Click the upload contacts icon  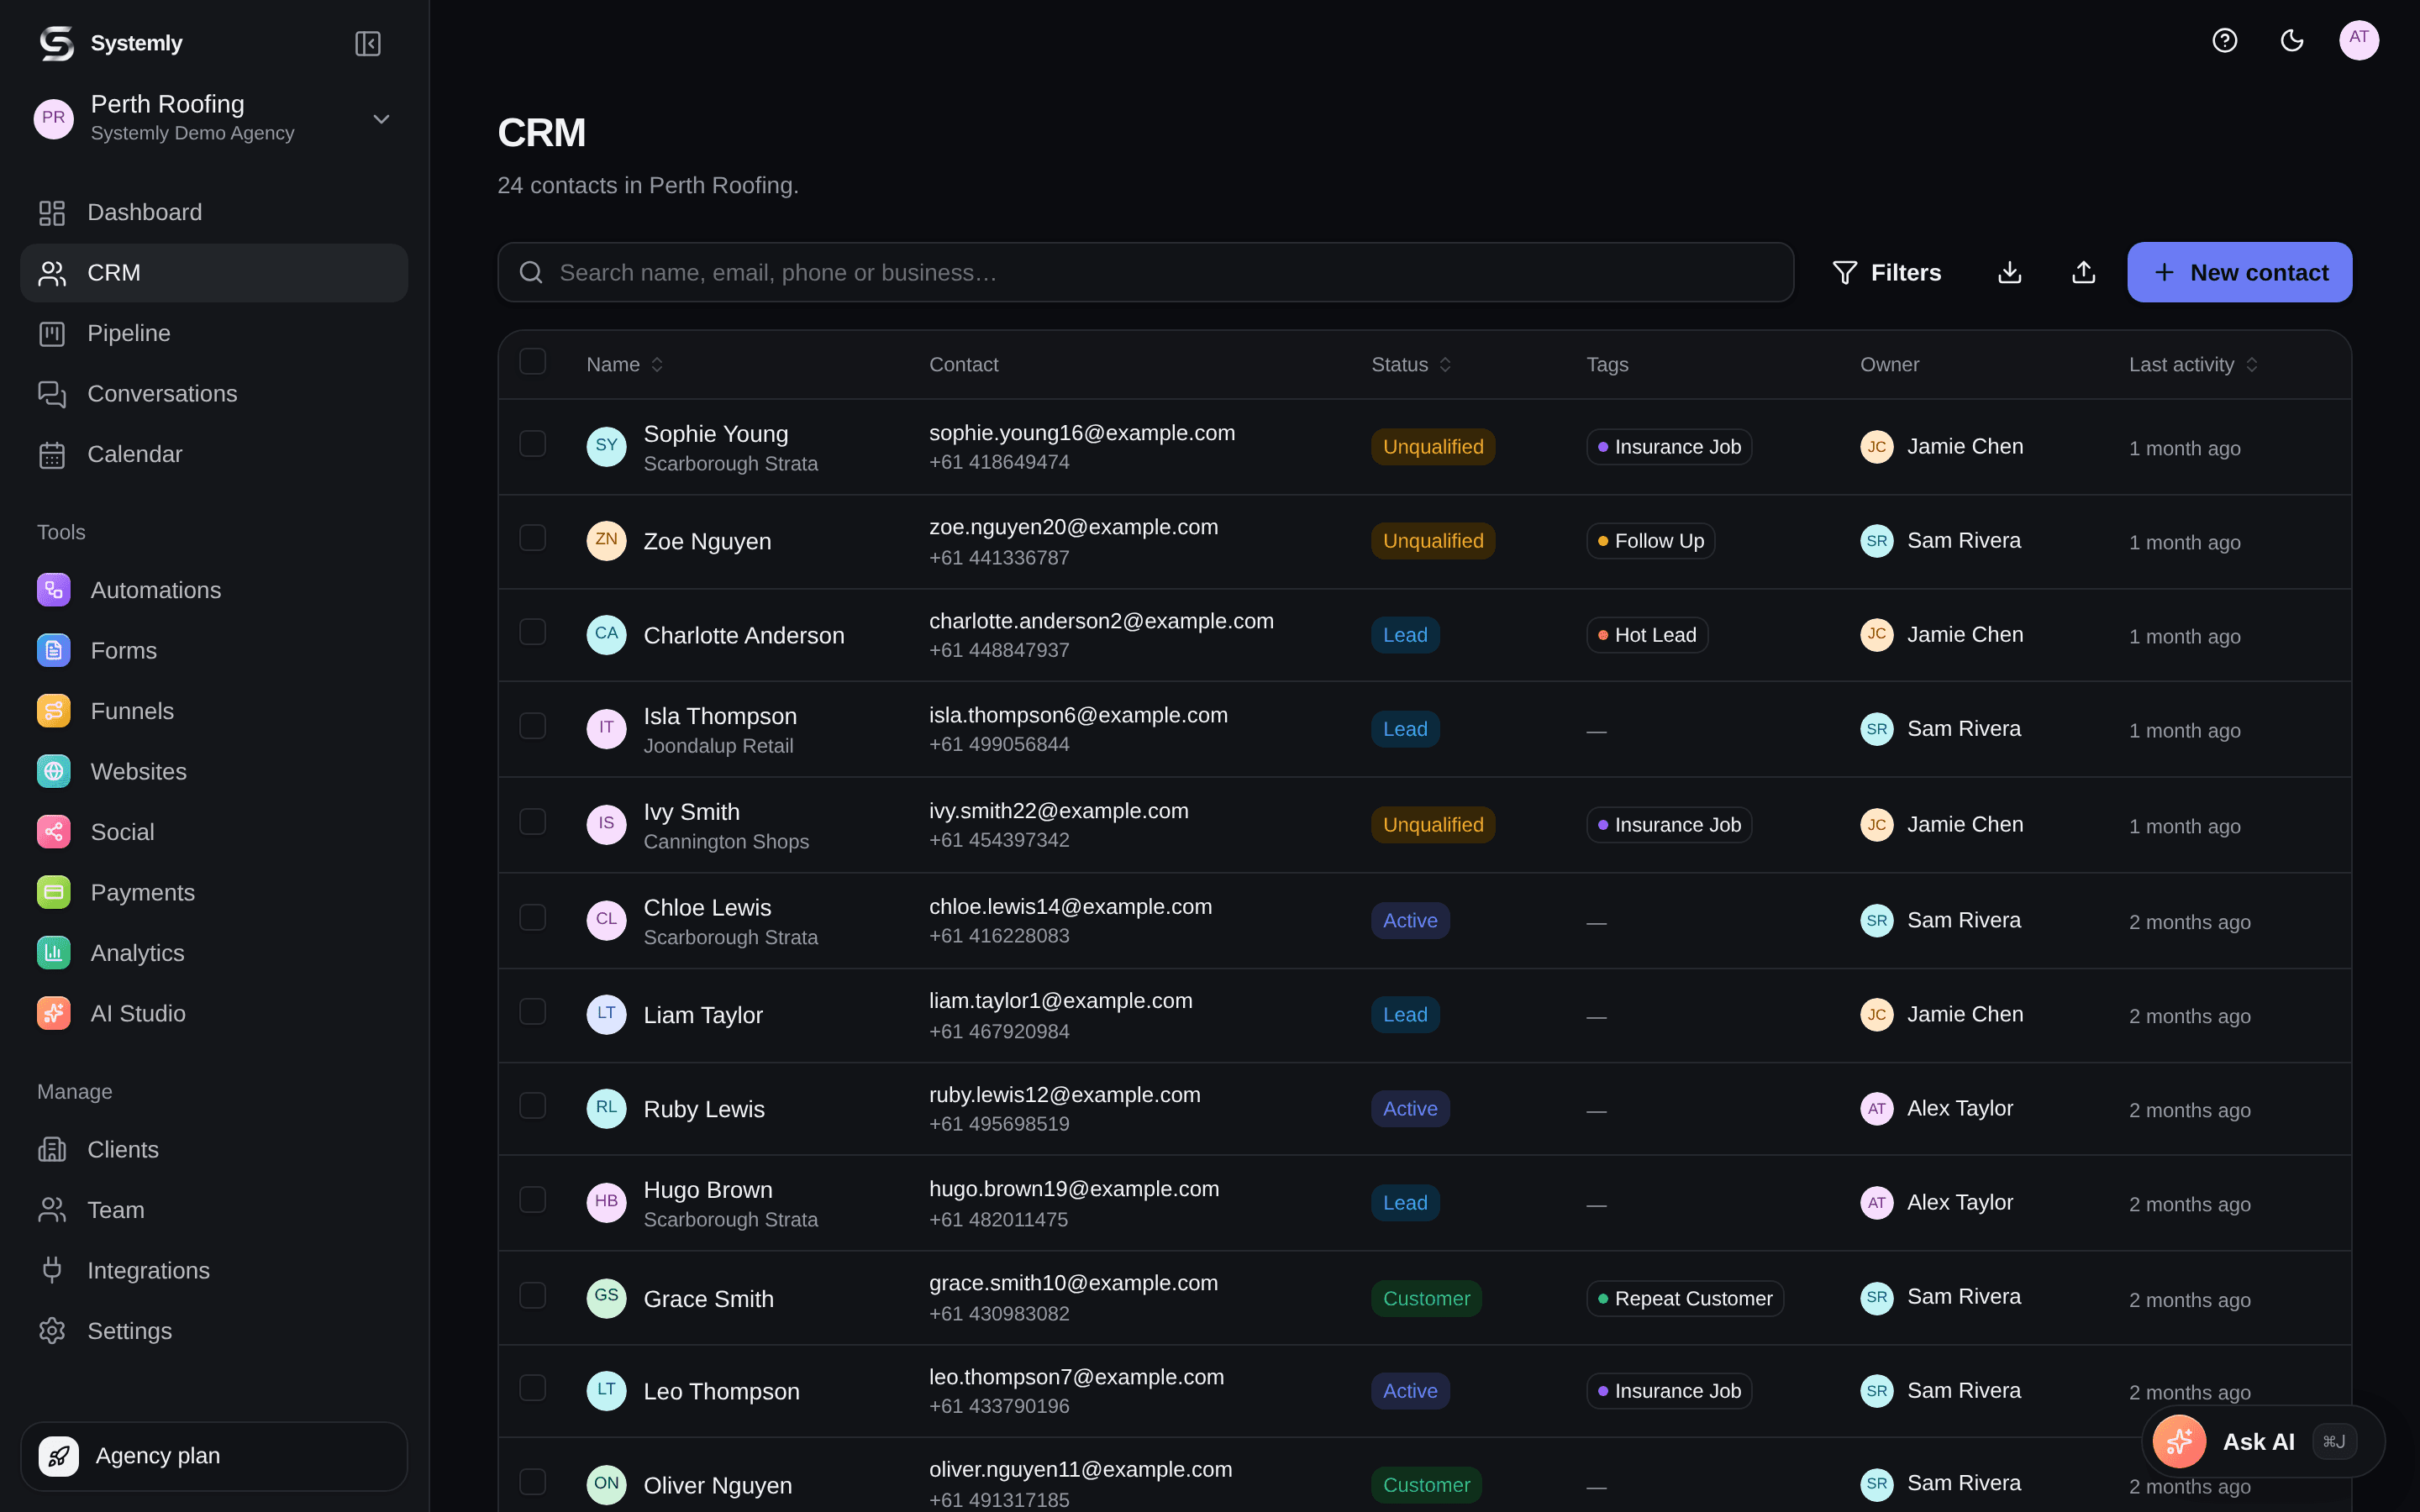2083,272
